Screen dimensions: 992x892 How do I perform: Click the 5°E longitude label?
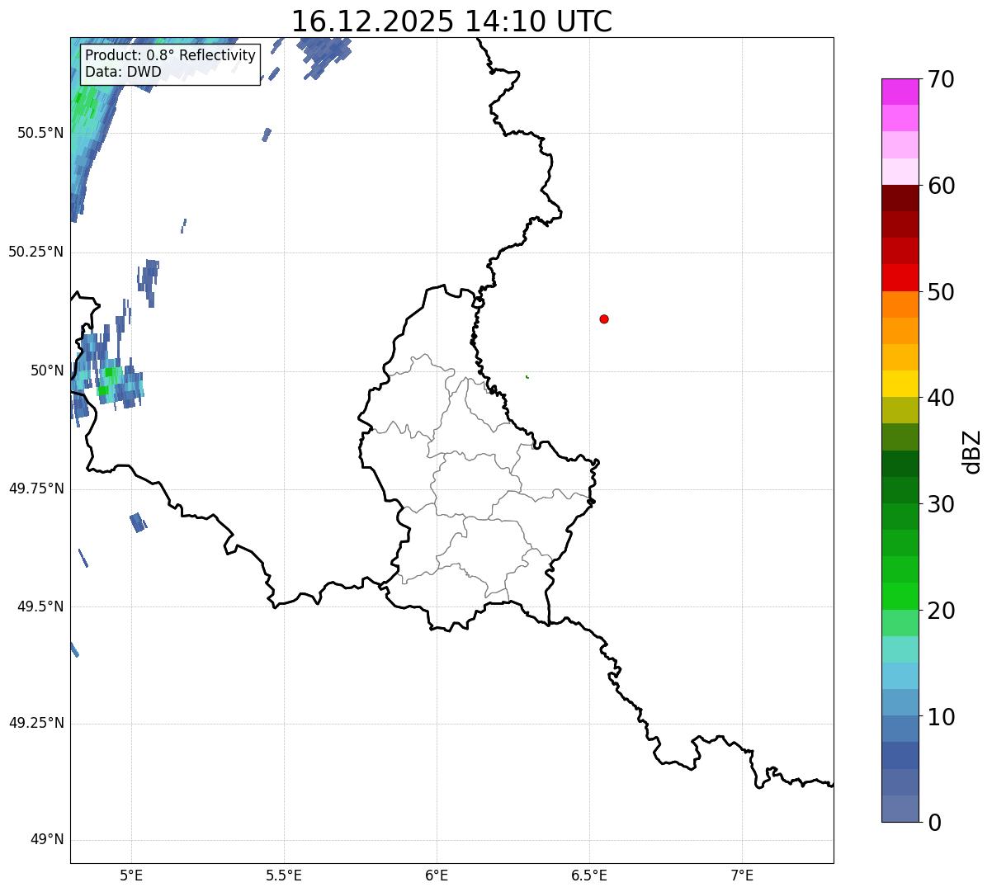[131, 875]
